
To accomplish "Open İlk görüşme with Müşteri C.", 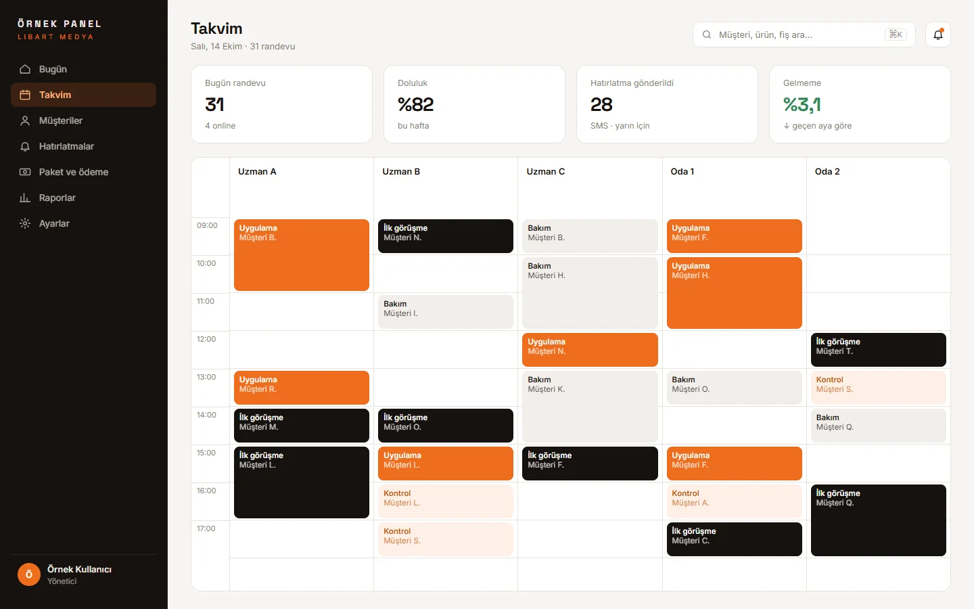I will tap(735, 539).
